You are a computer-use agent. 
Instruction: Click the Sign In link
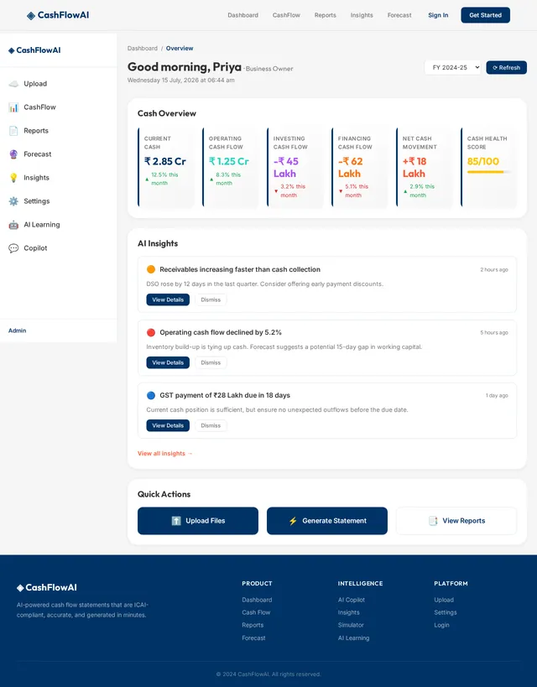tap(438, 15)
